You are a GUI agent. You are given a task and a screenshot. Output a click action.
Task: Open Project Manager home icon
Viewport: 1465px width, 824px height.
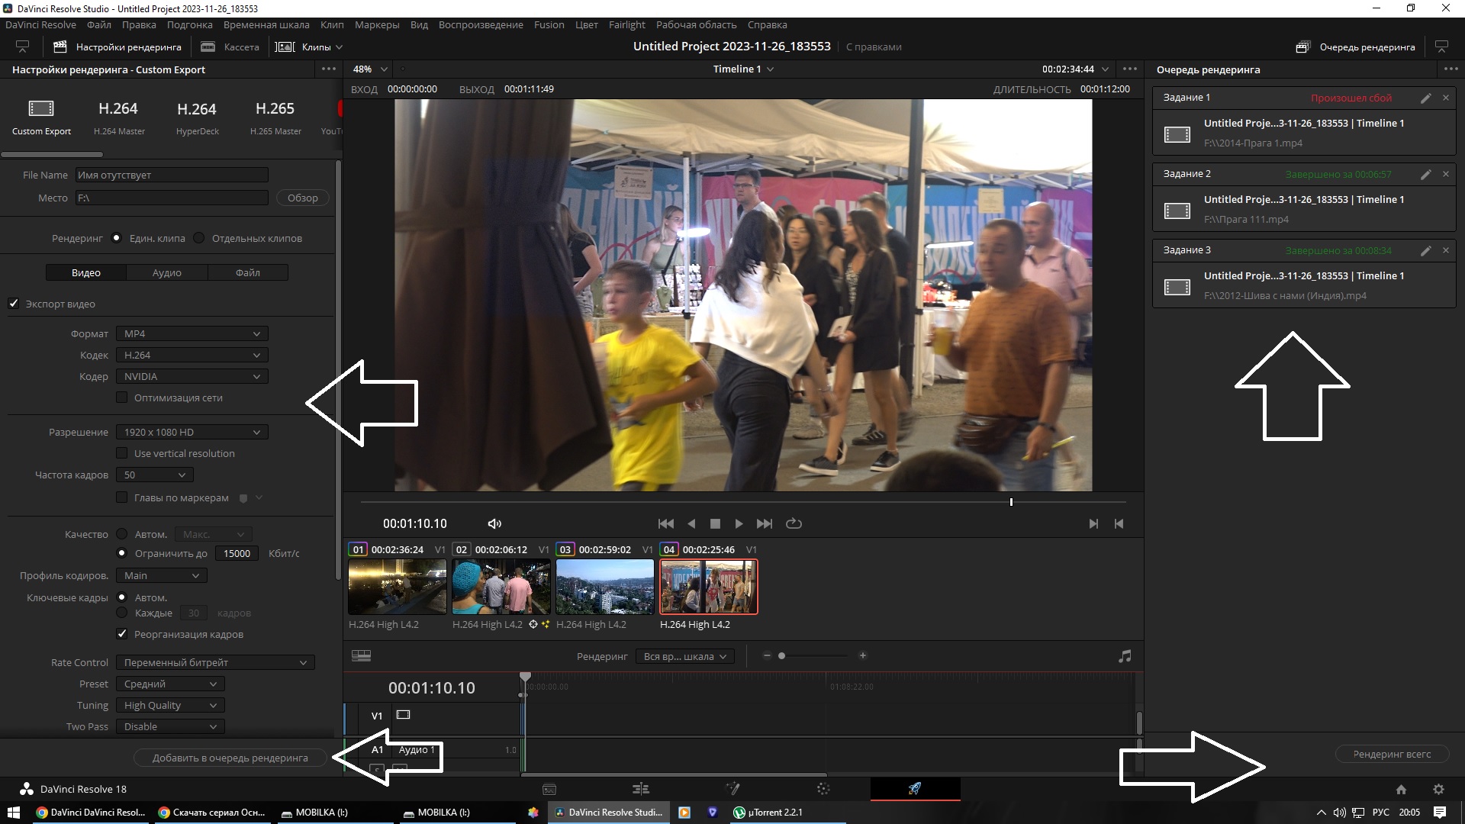coord(1401,790)
